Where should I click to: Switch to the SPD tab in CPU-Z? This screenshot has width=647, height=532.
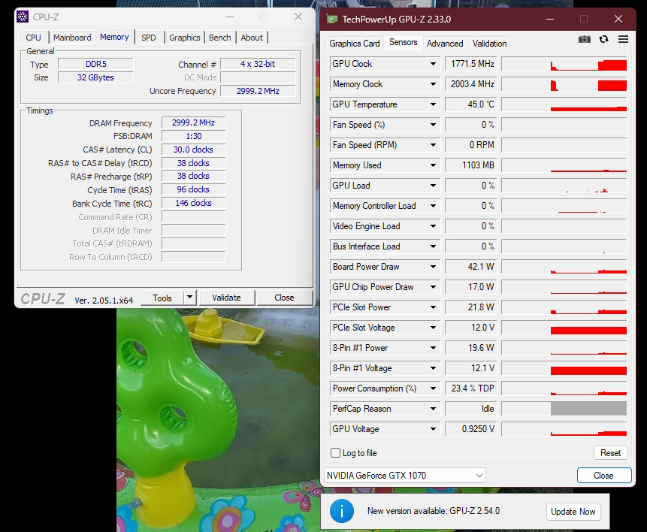coord(149,38)
